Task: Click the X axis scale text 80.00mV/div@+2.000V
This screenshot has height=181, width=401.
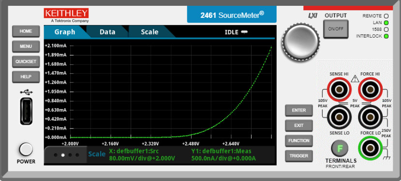Action: click(x=142, y=158)
